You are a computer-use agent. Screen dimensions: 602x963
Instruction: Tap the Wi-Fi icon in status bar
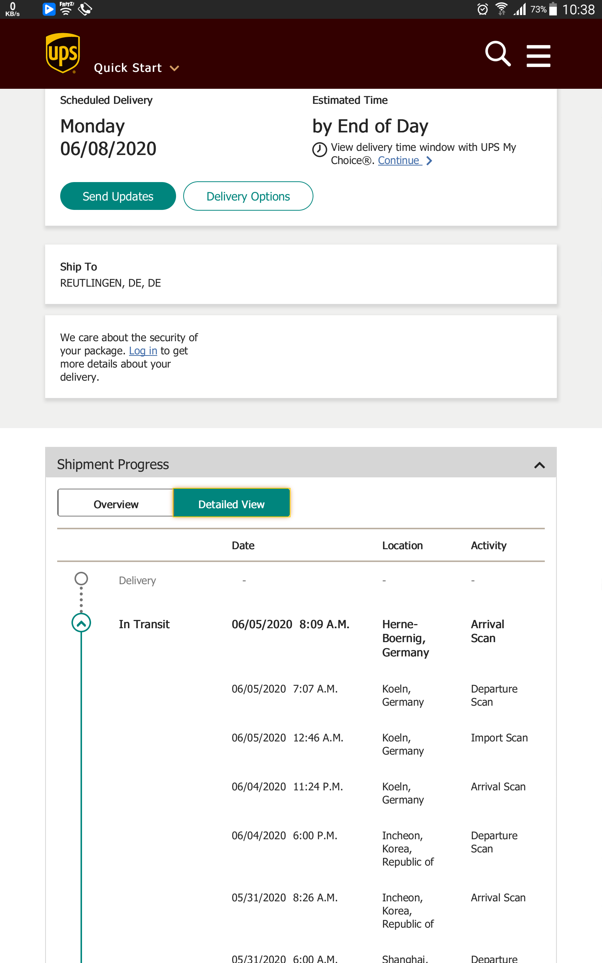pyautogui.click(x=501, y=9)
